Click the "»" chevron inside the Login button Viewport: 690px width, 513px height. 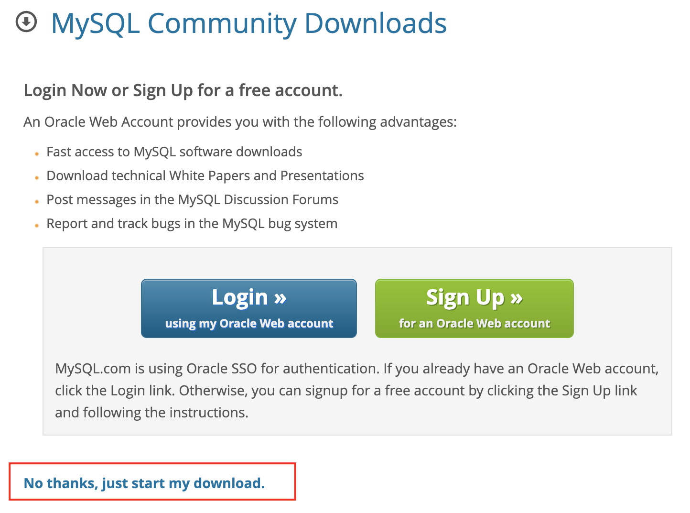point(280,297)
